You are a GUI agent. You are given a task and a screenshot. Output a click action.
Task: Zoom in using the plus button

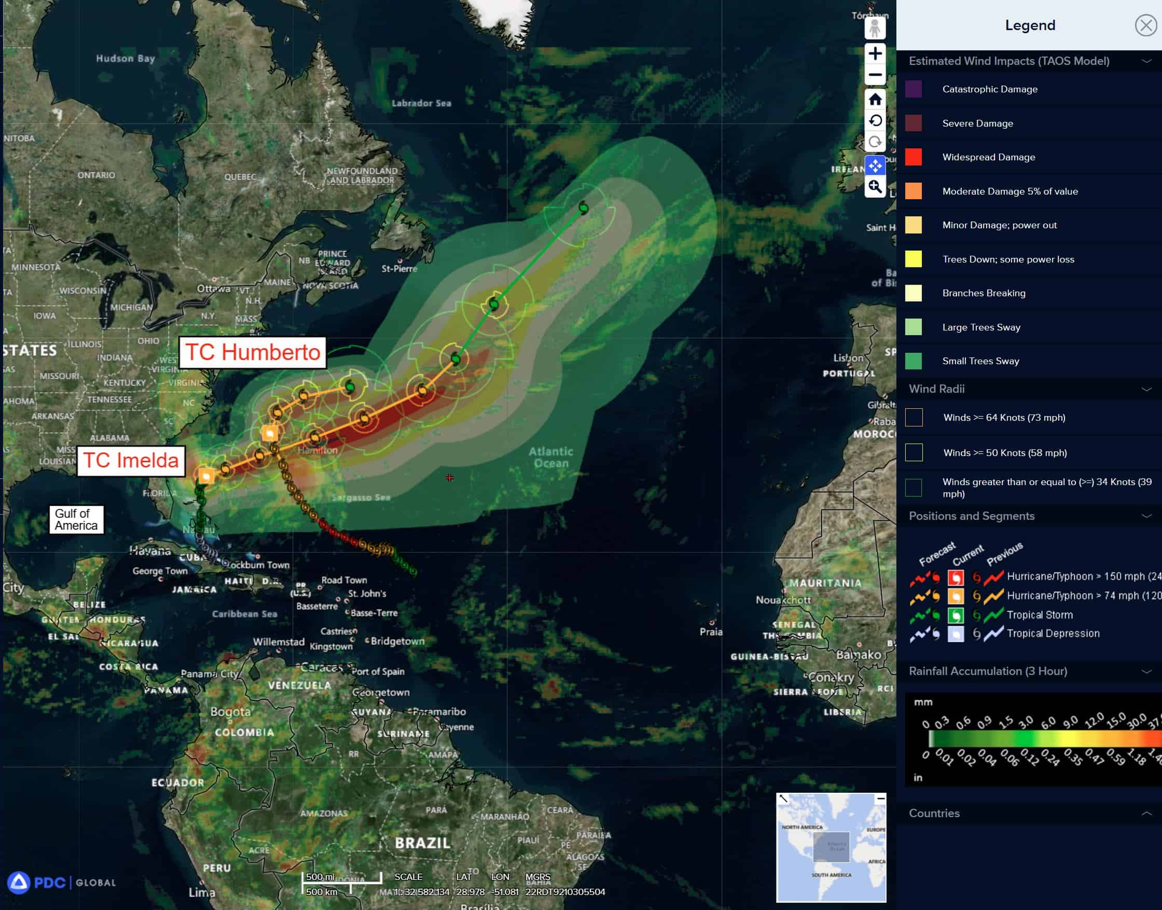(874, 53)
